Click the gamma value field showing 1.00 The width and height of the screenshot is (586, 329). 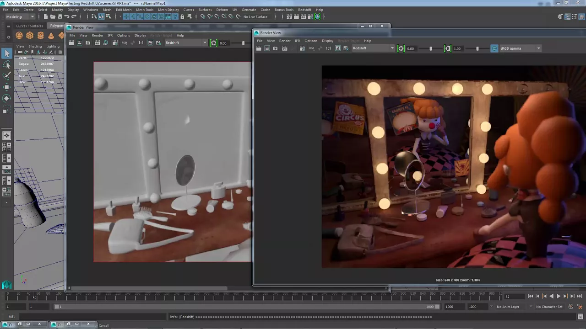click(x=457, y=48)
